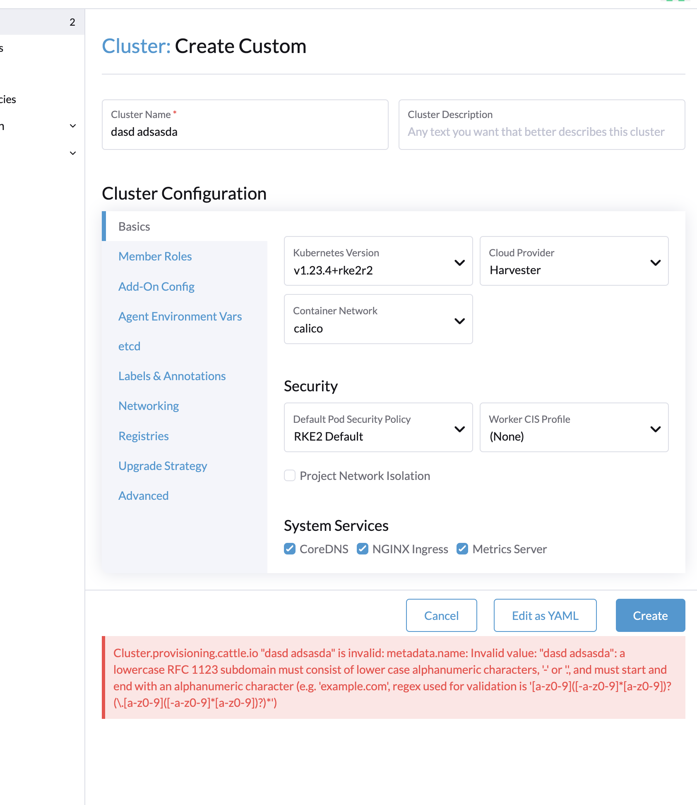Image resolution: width=697 pixels, height=805 pixels.
Task: Open the Upgrade Strategy section
Action: coord(163,465)
